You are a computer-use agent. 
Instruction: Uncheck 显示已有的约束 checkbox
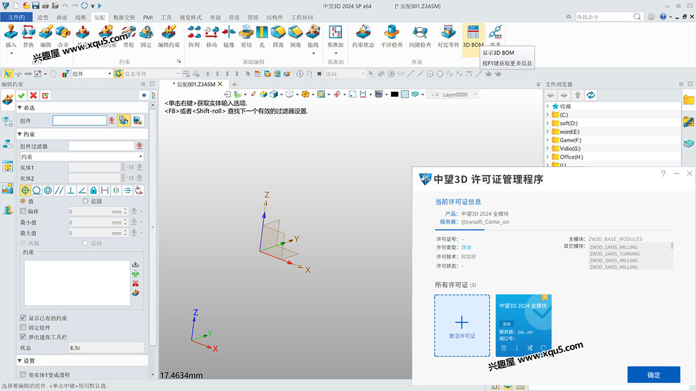tap(23, 318)
